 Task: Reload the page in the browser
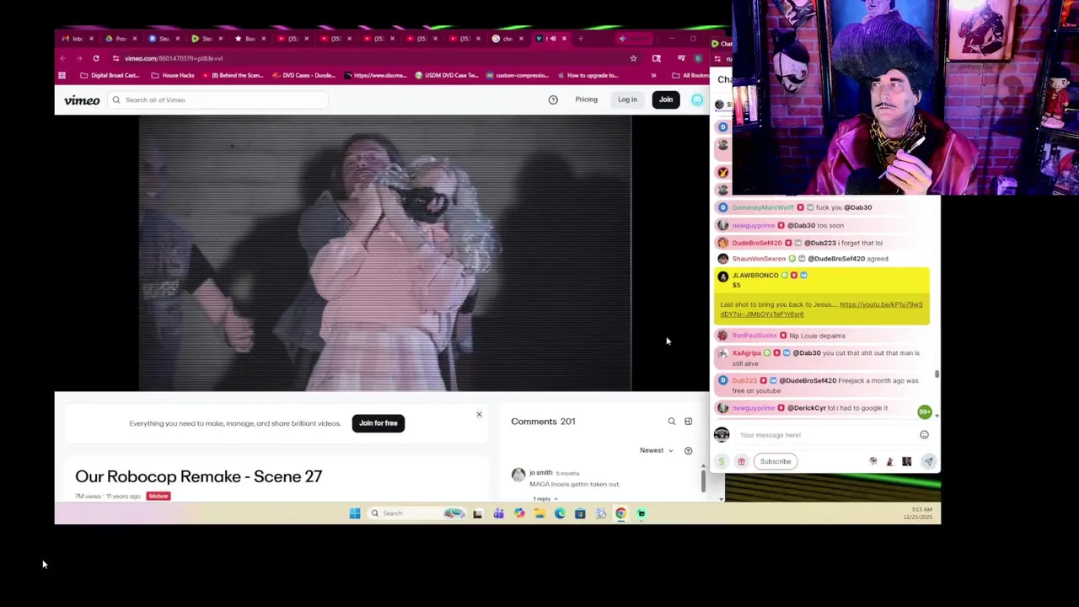tap(96, 58)
